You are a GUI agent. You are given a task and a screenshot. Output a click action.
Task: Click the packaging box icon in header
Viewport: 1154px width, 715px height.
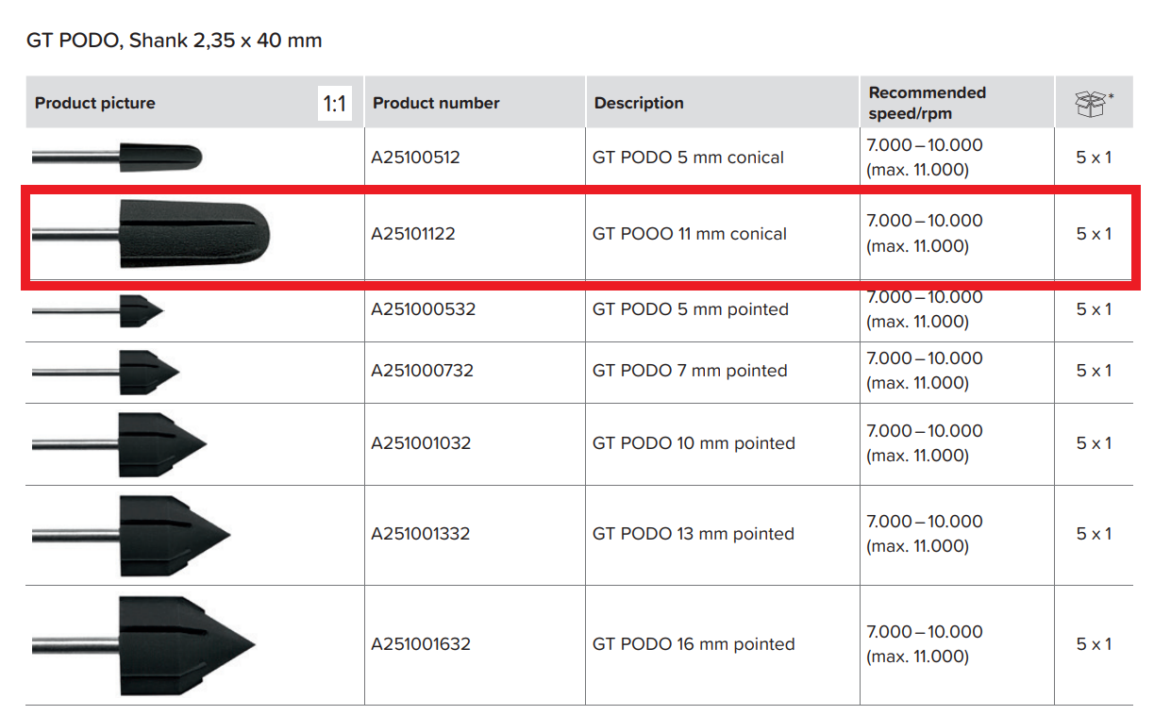pos(1091,104)
